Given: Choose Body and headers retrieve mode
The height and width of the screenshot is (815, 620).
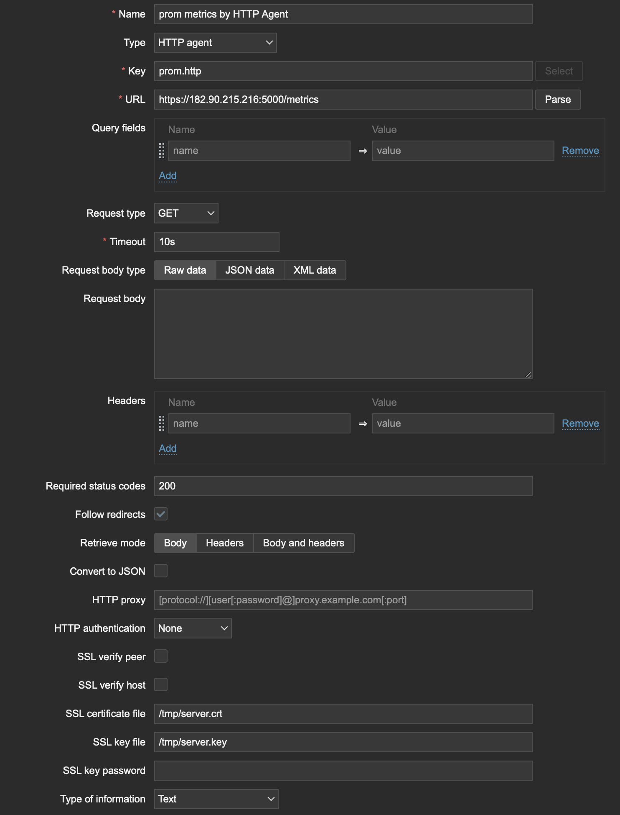Looking at the screenshot, I should [303, 543].
